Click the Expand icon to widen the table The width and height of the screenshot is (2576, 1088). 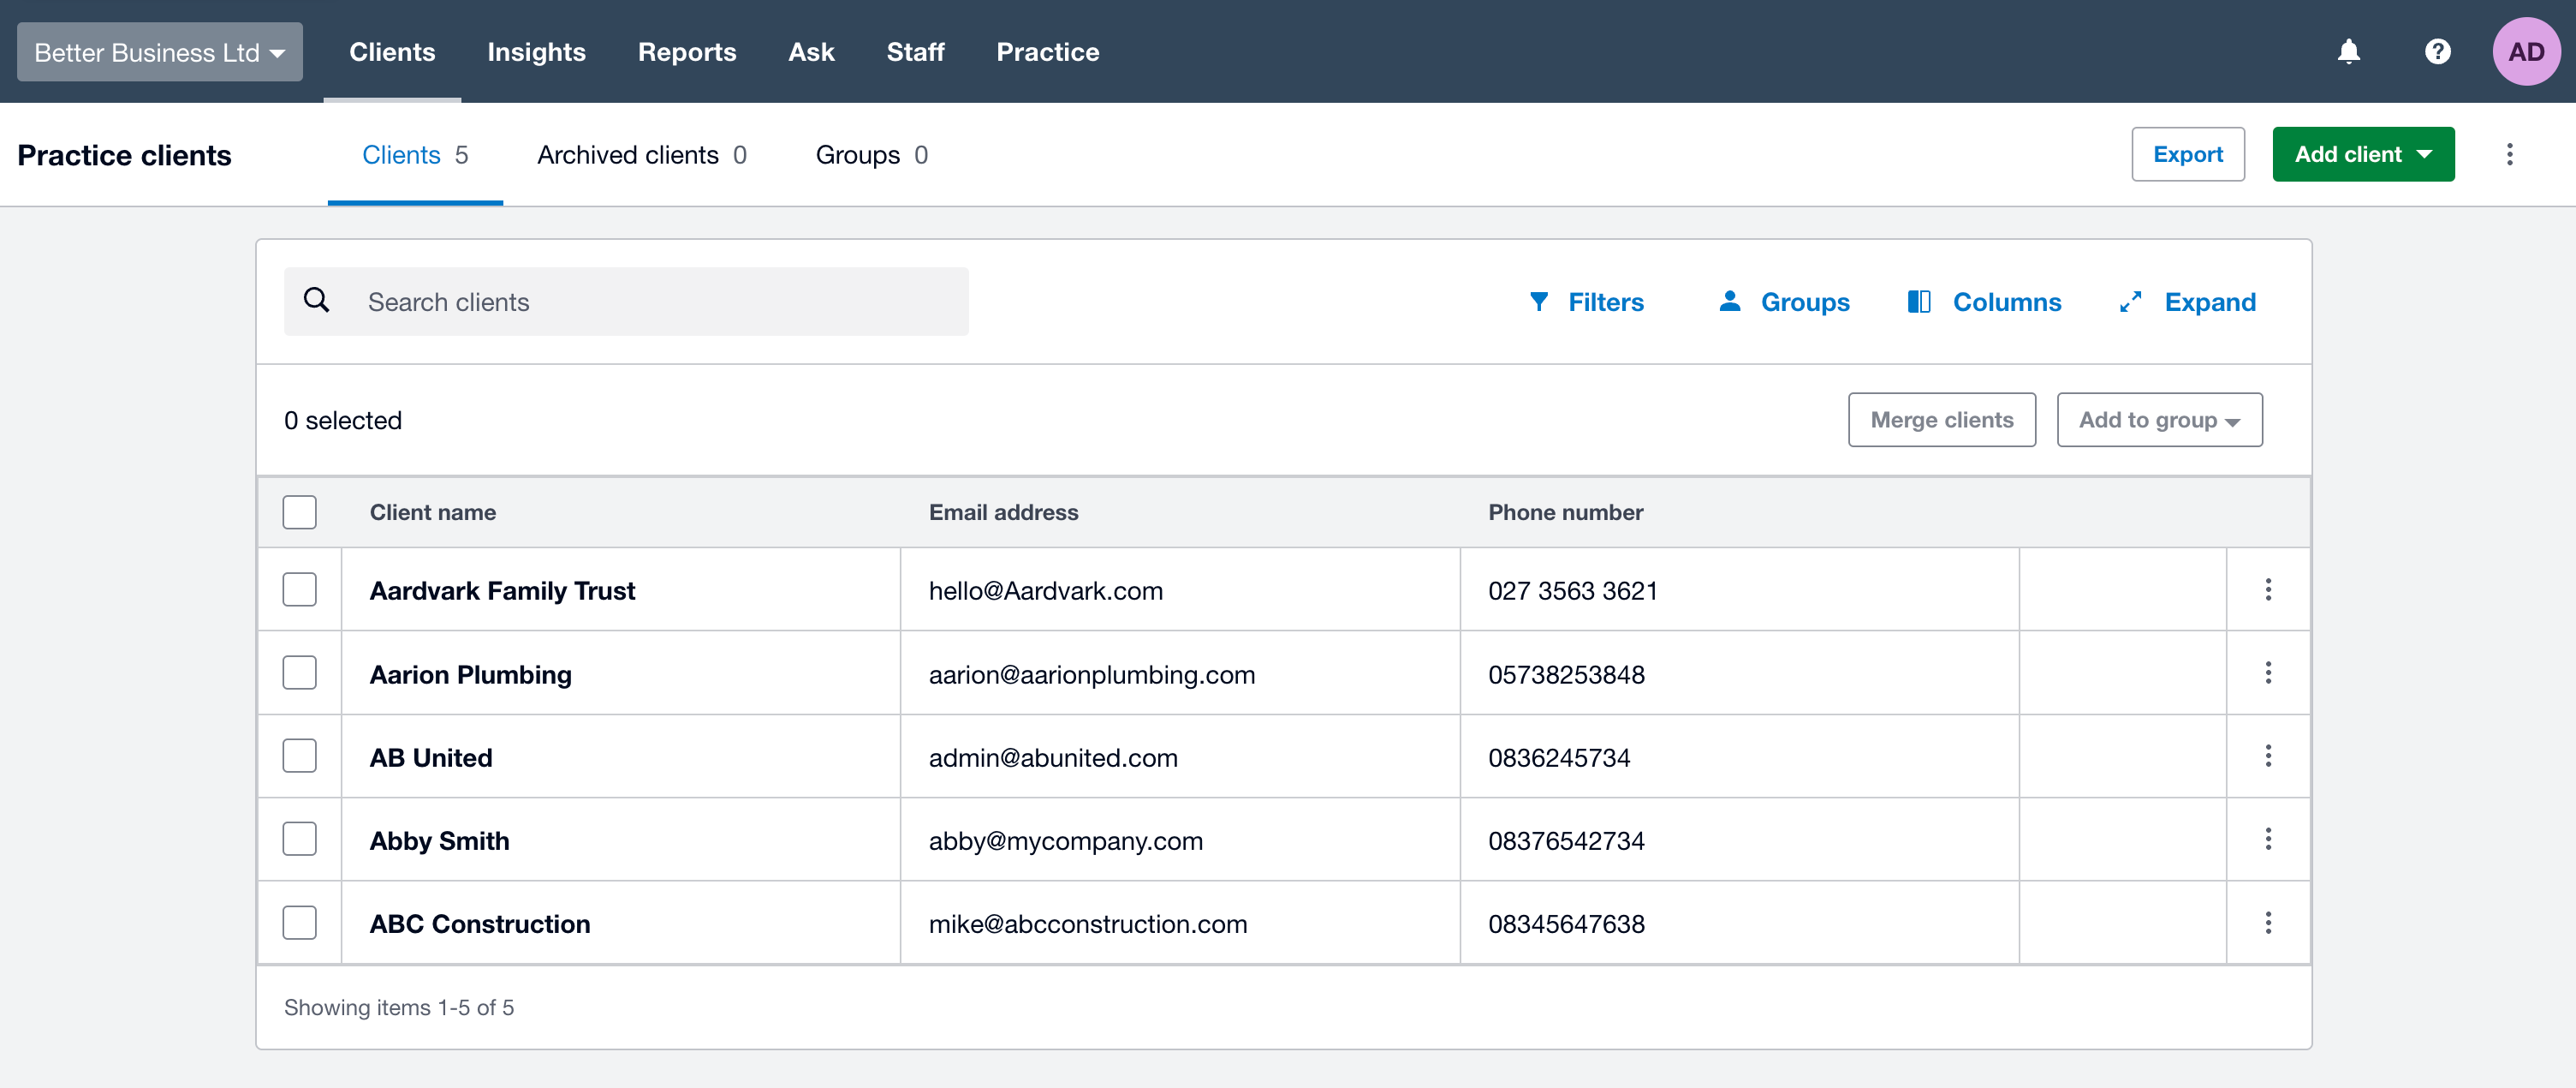(x=2131, y=302)
